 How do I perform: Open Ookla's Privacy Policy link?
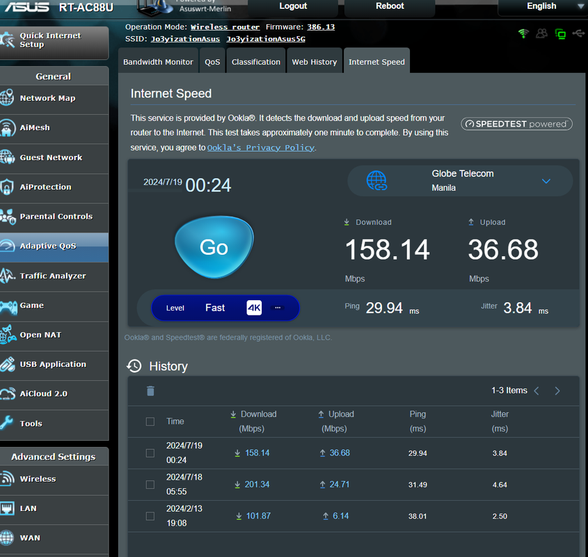pos(261,148)
